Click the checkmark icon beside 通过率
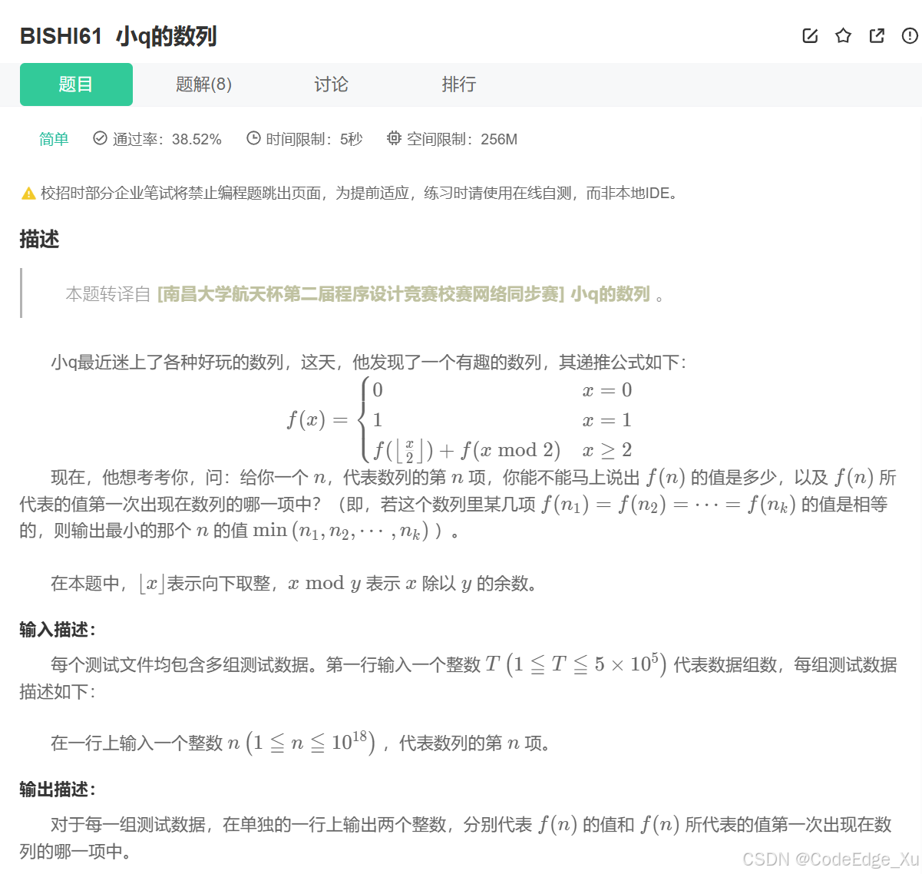Viewport: 922px width, 874px height. (x=100, y=139)
